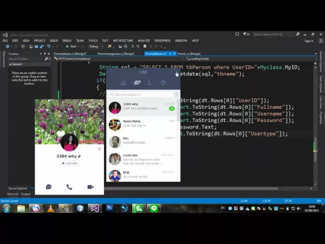The width and height of the screenshot is (325, 244).
Task: Start a video call from the profile card
Action: click(x=90, y=187)
